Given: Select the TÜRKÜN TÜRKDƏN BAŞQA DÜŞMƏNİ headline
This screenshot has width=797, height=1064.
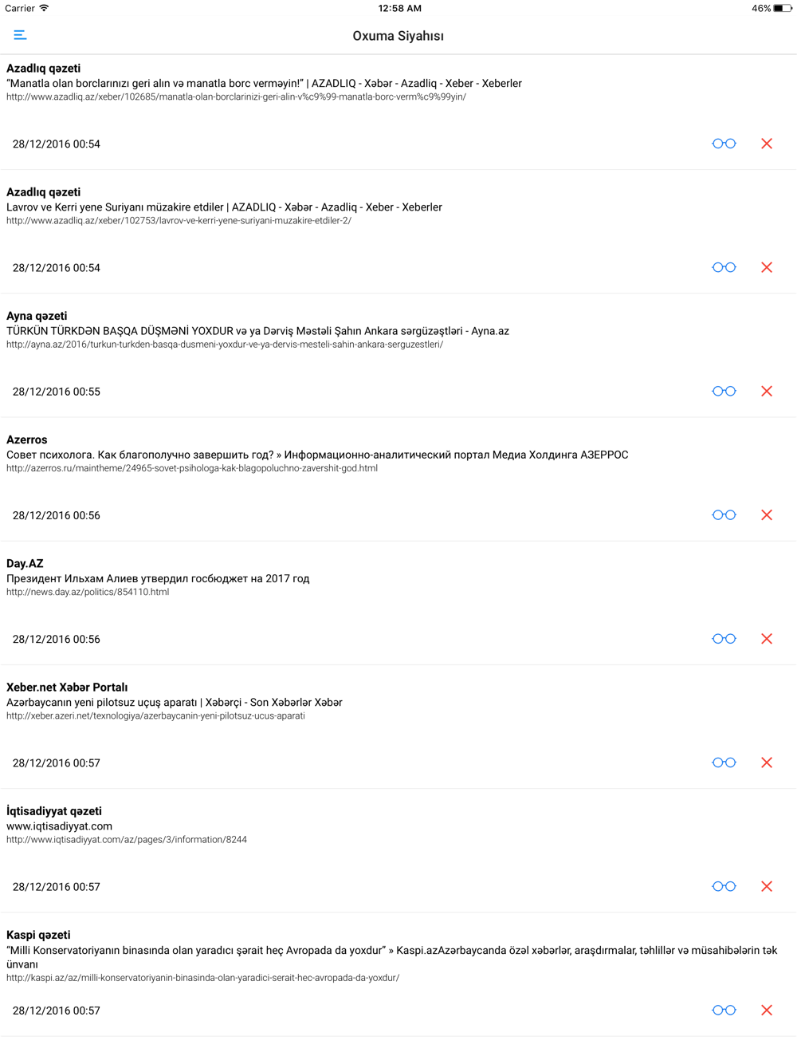Looking at the screenshot, I should (257, 331).
